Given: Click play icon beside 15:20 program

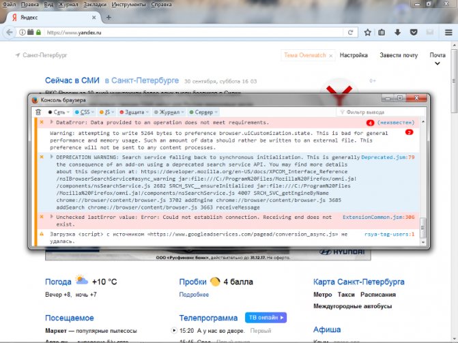Looking at the screenshot, I should click(x=174, y=331).
